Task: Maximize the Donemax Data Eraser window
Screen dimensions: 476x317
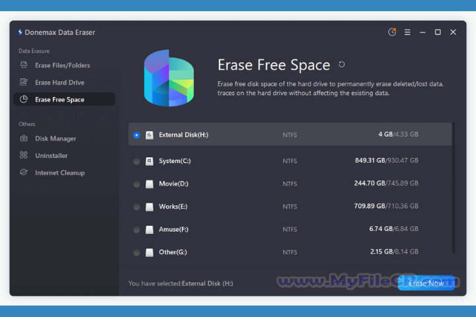Action: tap(438, 32)
